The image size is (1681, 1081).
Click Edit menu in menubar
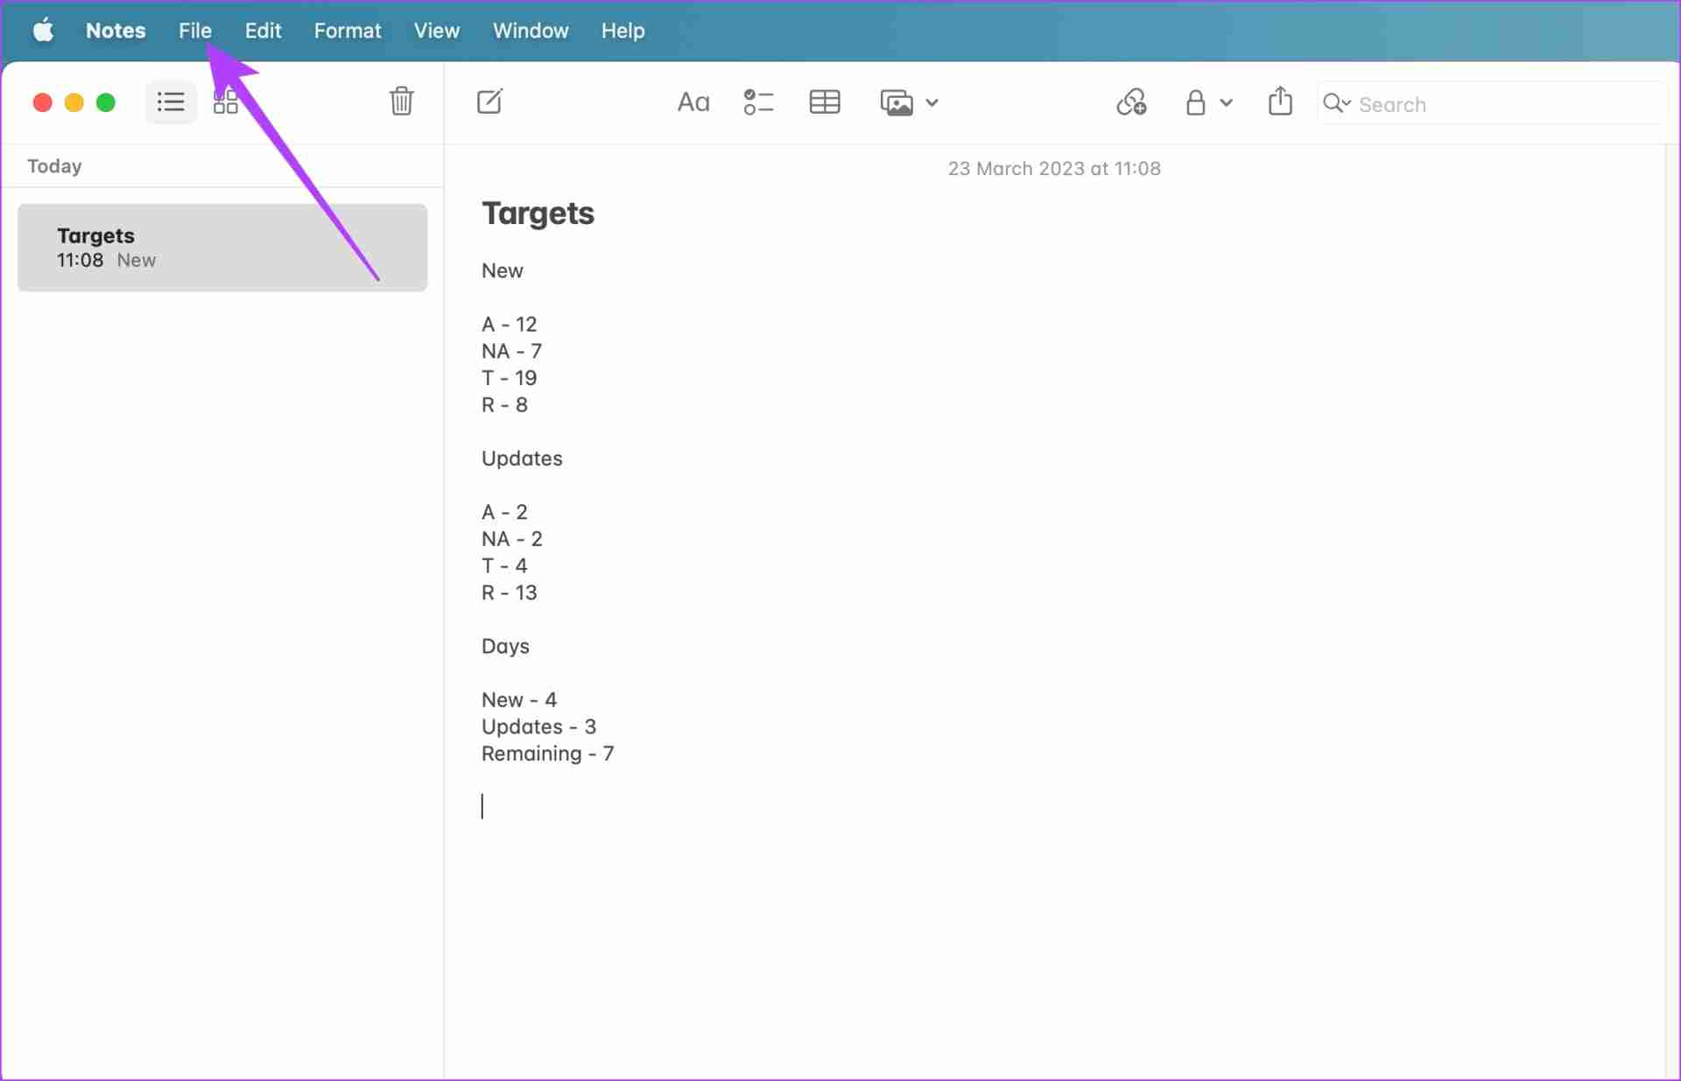[x=264, y=30]
